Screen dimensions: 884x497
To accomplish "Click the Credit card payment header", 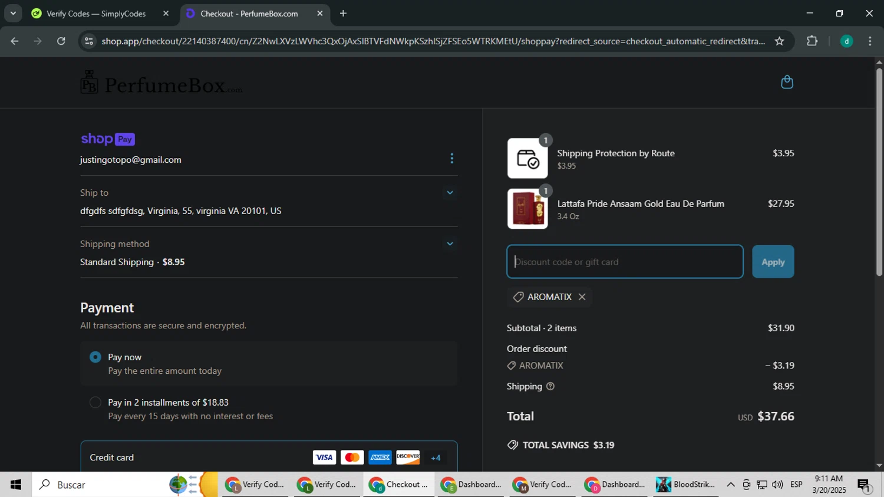I will pyautogui.click(x=269, y=457).
